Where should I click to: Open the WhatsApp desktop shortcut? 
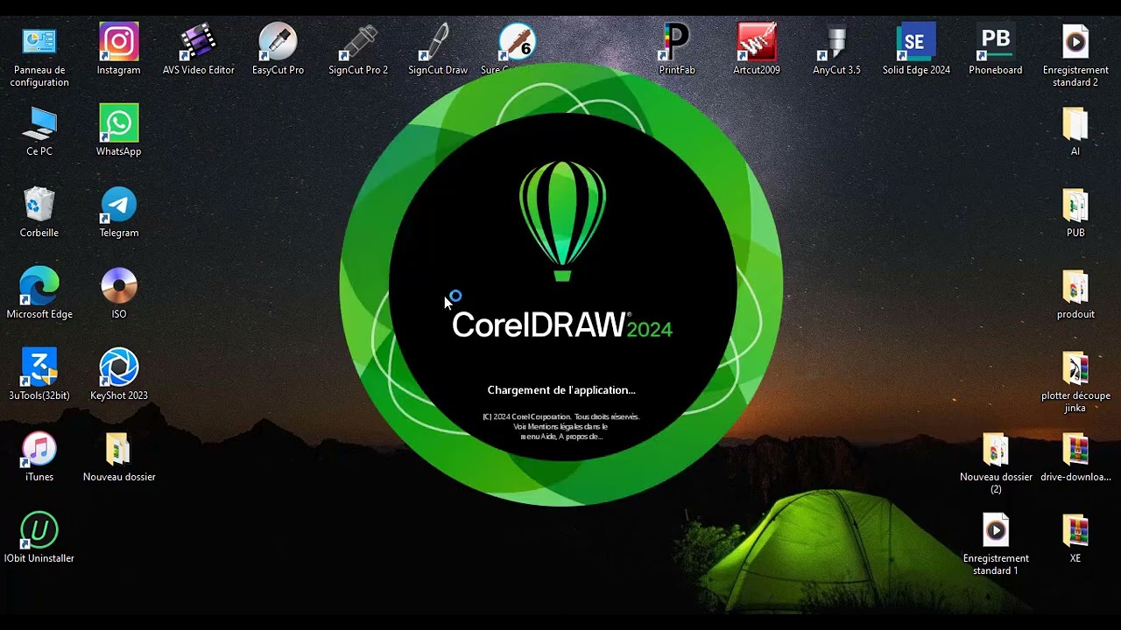[x=118, y=131]
